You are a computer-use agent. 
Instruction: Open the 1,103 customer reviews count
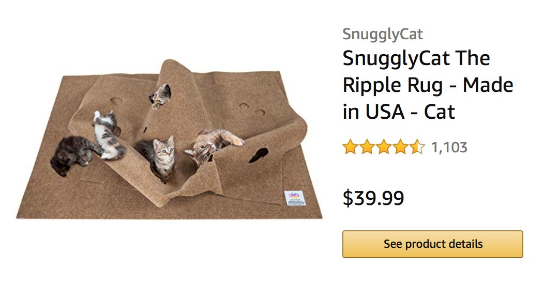tap(449, 148)
